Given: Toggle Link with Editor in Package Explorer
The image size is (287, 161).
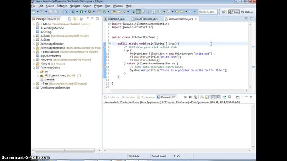Looking at the screenshot, I should [x=74, y=19].
